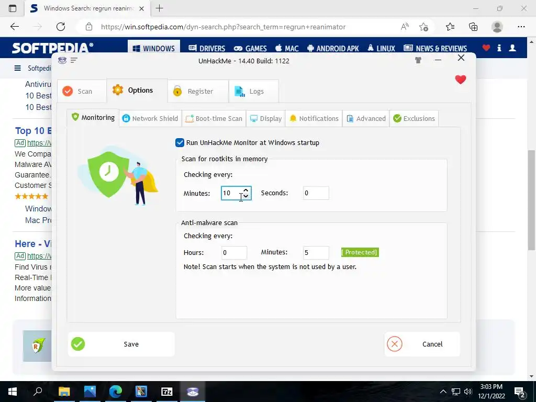Decrease rootkit scan minutes with down arrow

tap(246, 196)
